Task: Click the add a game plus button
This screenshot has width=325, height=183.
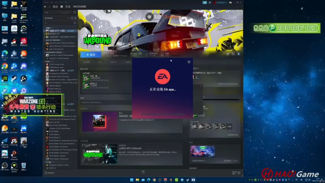Action: (46, 172)
